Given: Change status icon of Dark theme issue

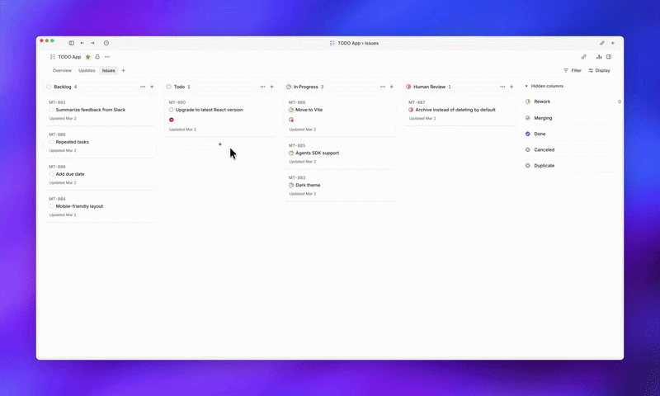Looking at the screenshot, I should coord(291,185).
